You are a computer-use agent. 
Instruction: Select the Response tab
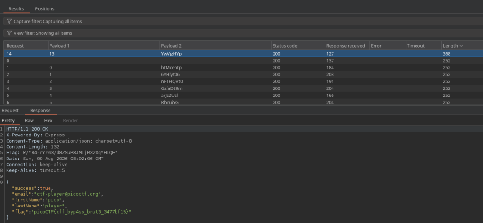(x=41, y=110)
